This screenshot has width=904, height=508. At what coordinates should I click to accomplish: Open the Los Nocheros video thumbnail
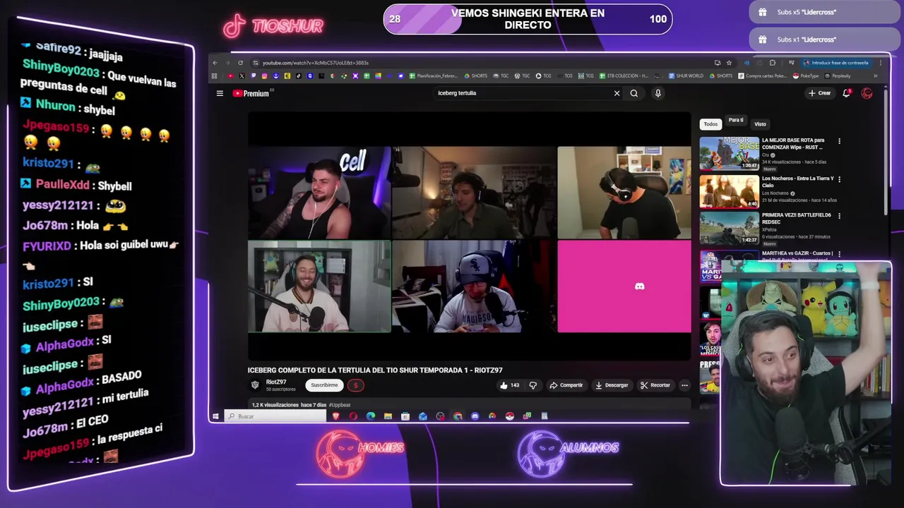730,192
